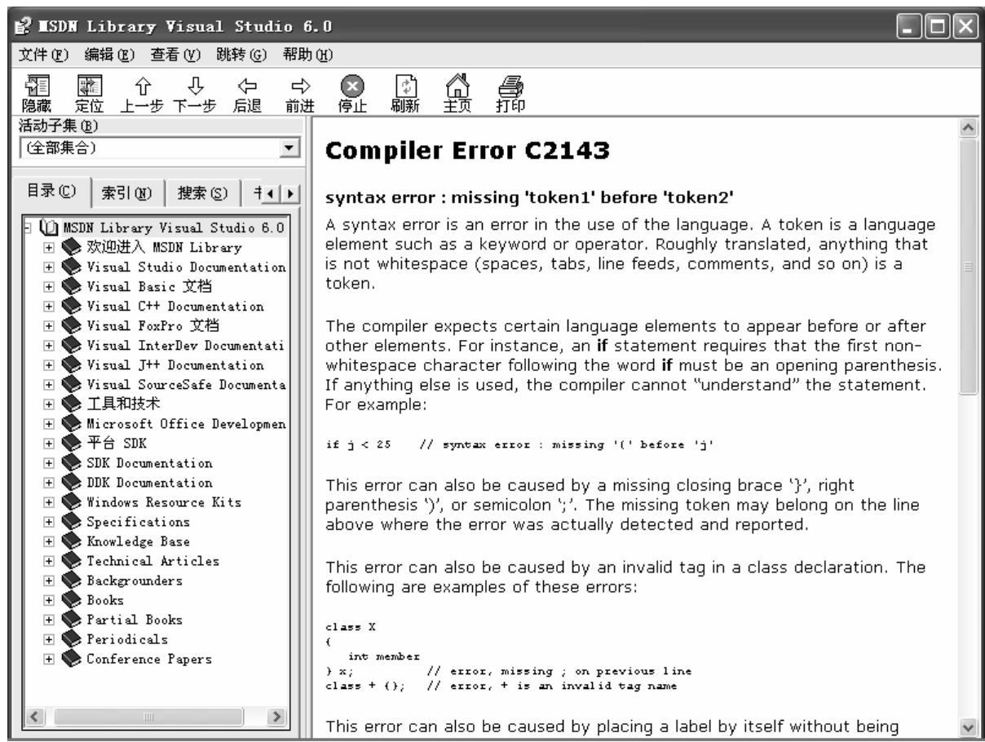Expand the Visual InterDev Documentation node

[49, 346]
